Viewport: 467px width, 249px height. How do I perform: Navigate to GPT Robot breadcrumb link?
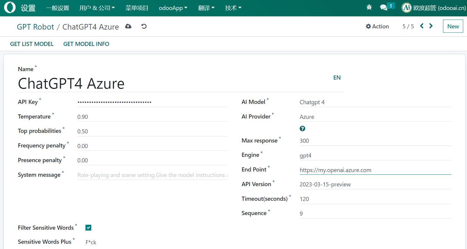tap(35, 27)
